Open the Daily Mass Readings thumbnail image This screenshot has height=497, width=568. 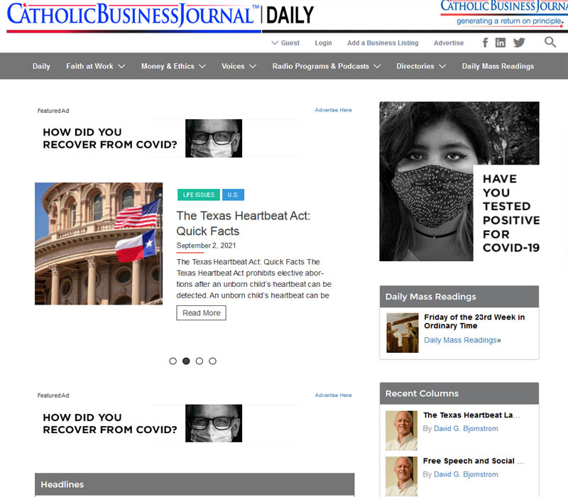[x=402, y=332]
